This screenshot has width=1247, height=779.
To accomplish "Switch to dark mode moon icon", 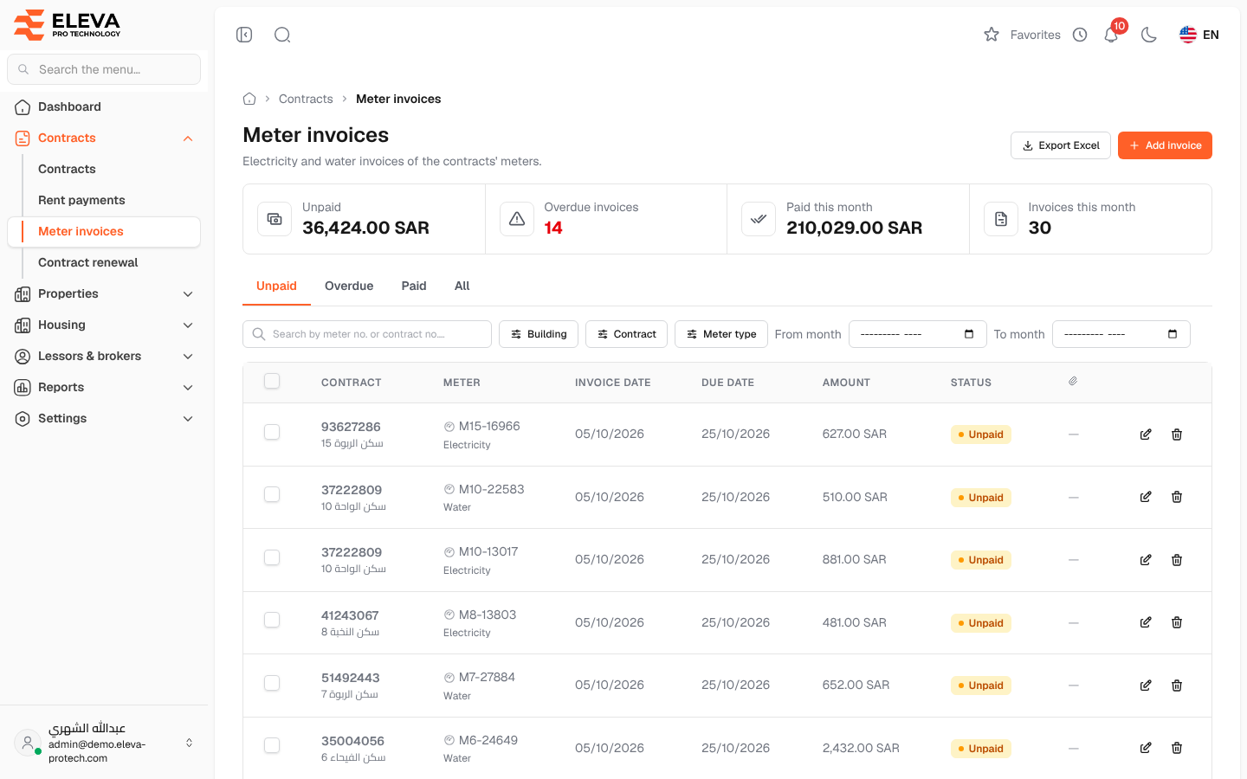I will pyautogui.click(x=1149, y=35).
